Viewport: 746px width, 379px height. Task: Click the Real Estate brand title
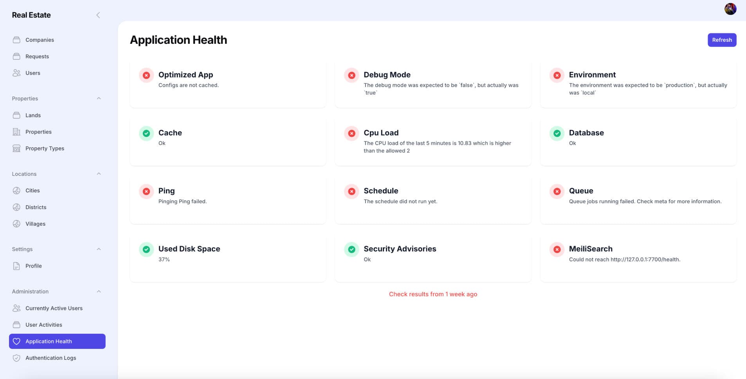click(31, 15)
